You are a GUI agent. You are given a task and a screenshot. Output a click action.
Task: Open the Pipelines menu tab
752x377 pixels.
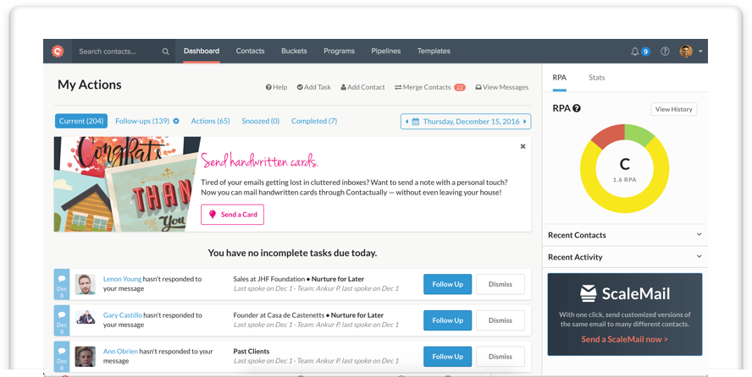386,52
